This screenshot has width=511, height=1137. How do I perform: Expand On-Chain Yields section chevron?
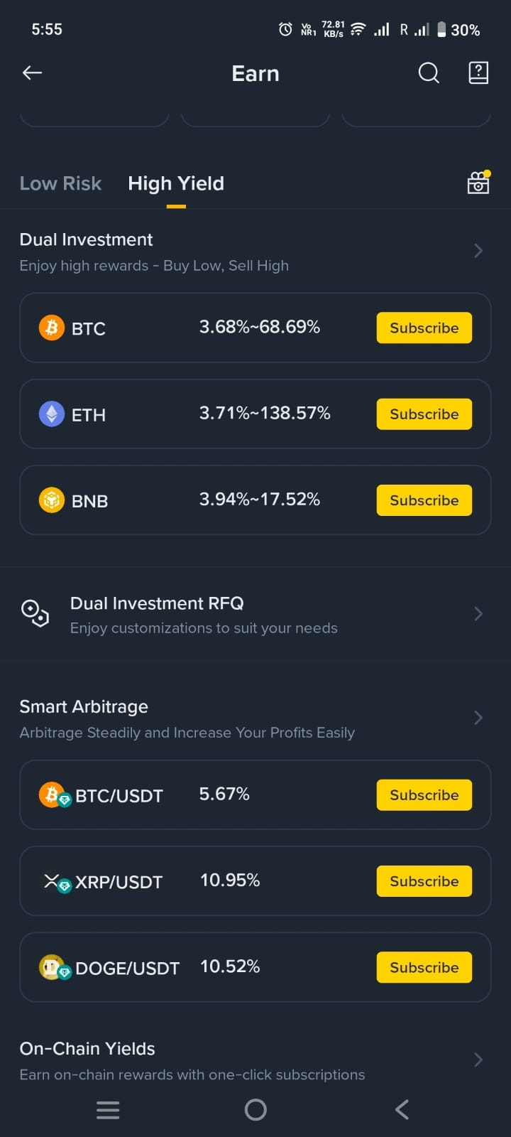click(x=478, y=1060)
